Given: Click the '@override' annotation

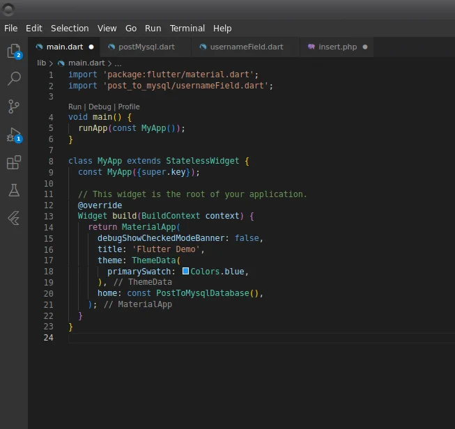Looking at the screenshot, I should tap(100, 205).
